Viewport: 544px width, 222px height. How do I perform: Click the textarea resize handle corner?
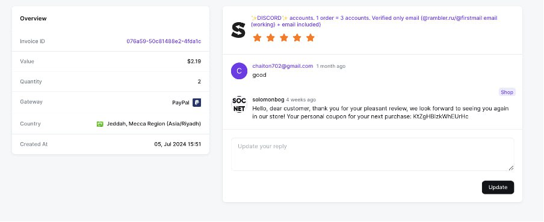[511, 168]
